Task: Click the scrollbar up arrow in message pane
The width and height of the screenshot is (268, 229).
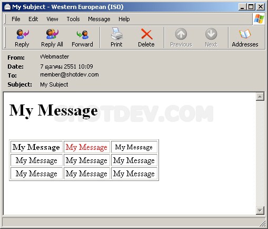Action: click(x=260, y=97)
